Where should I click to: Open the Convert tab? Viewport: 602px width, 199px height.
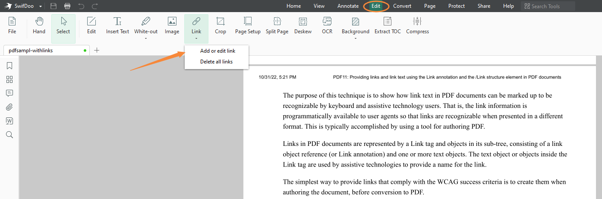(402, 6)
